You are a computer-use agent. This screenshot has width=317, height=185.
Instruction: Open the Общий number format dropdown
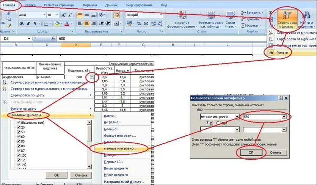tap(161, 15)
